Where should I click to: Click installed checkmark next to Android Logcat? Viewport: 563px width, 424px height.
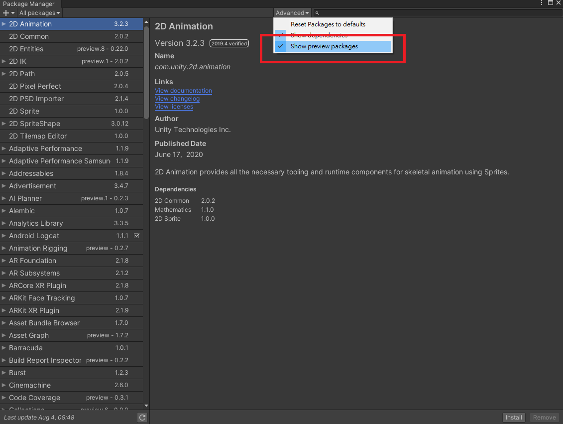[x=136, y=236]
